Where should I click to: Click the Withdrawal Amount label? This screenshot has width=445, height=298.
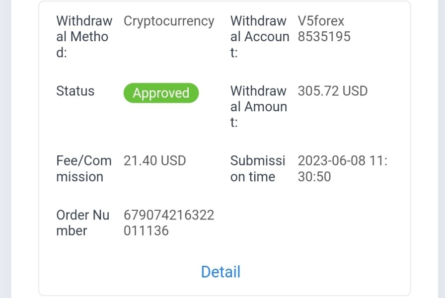[x=259, y=106]
